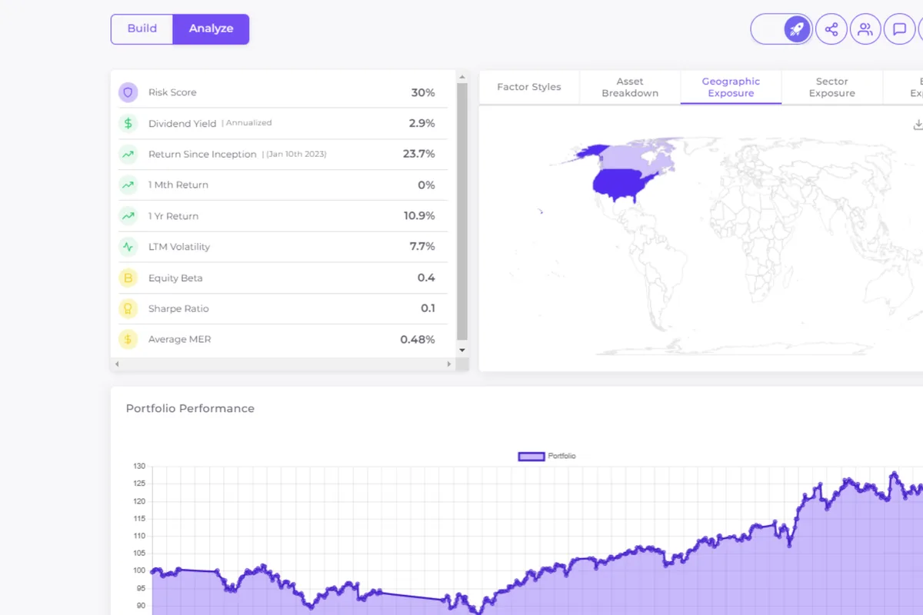The image size is (923, 615).
Task: Switch to Build mode
Action: tap(142, 29)
